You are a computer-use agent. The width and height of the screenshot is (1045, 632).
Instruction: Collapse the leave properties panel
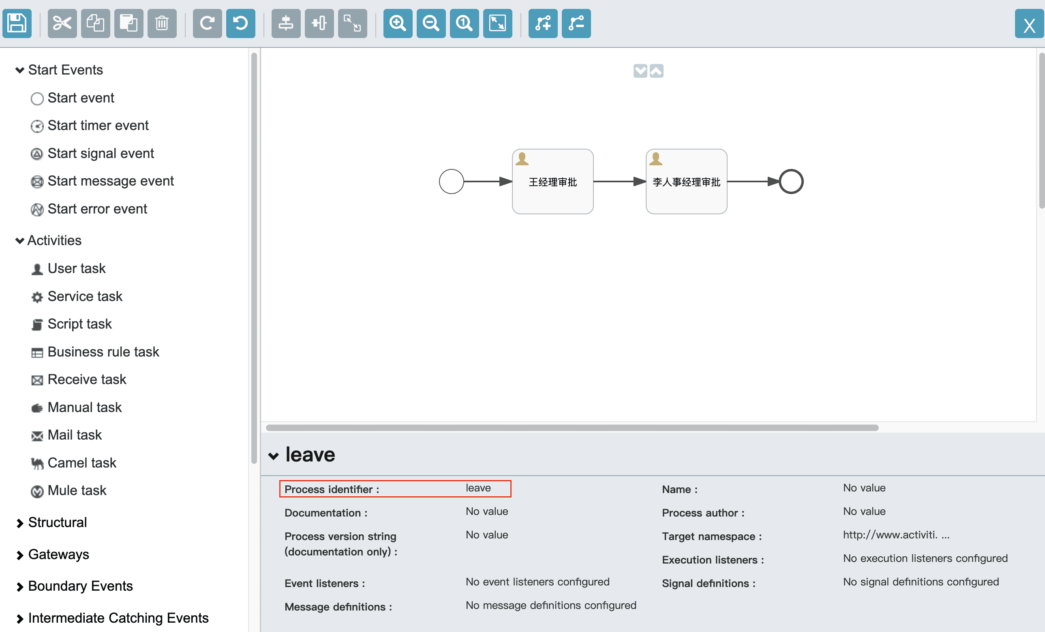coord(274,456)
